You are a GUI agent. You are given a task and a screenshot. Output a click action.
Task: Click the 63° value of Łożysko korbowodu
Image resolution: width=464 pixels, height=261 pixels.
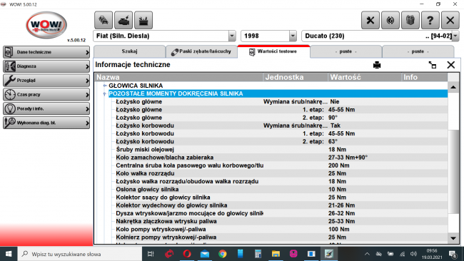click(333, 142)
